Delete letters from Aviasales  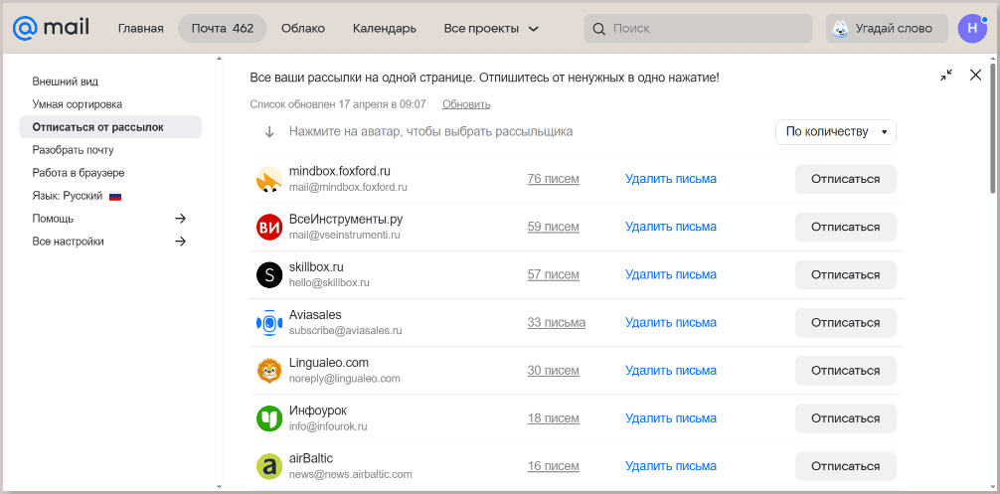click(671, 322)
